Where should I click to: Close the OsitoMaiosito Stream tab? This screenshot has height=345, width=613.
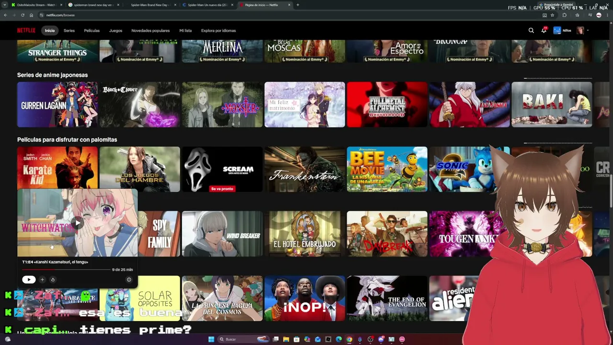coord(61,5)
